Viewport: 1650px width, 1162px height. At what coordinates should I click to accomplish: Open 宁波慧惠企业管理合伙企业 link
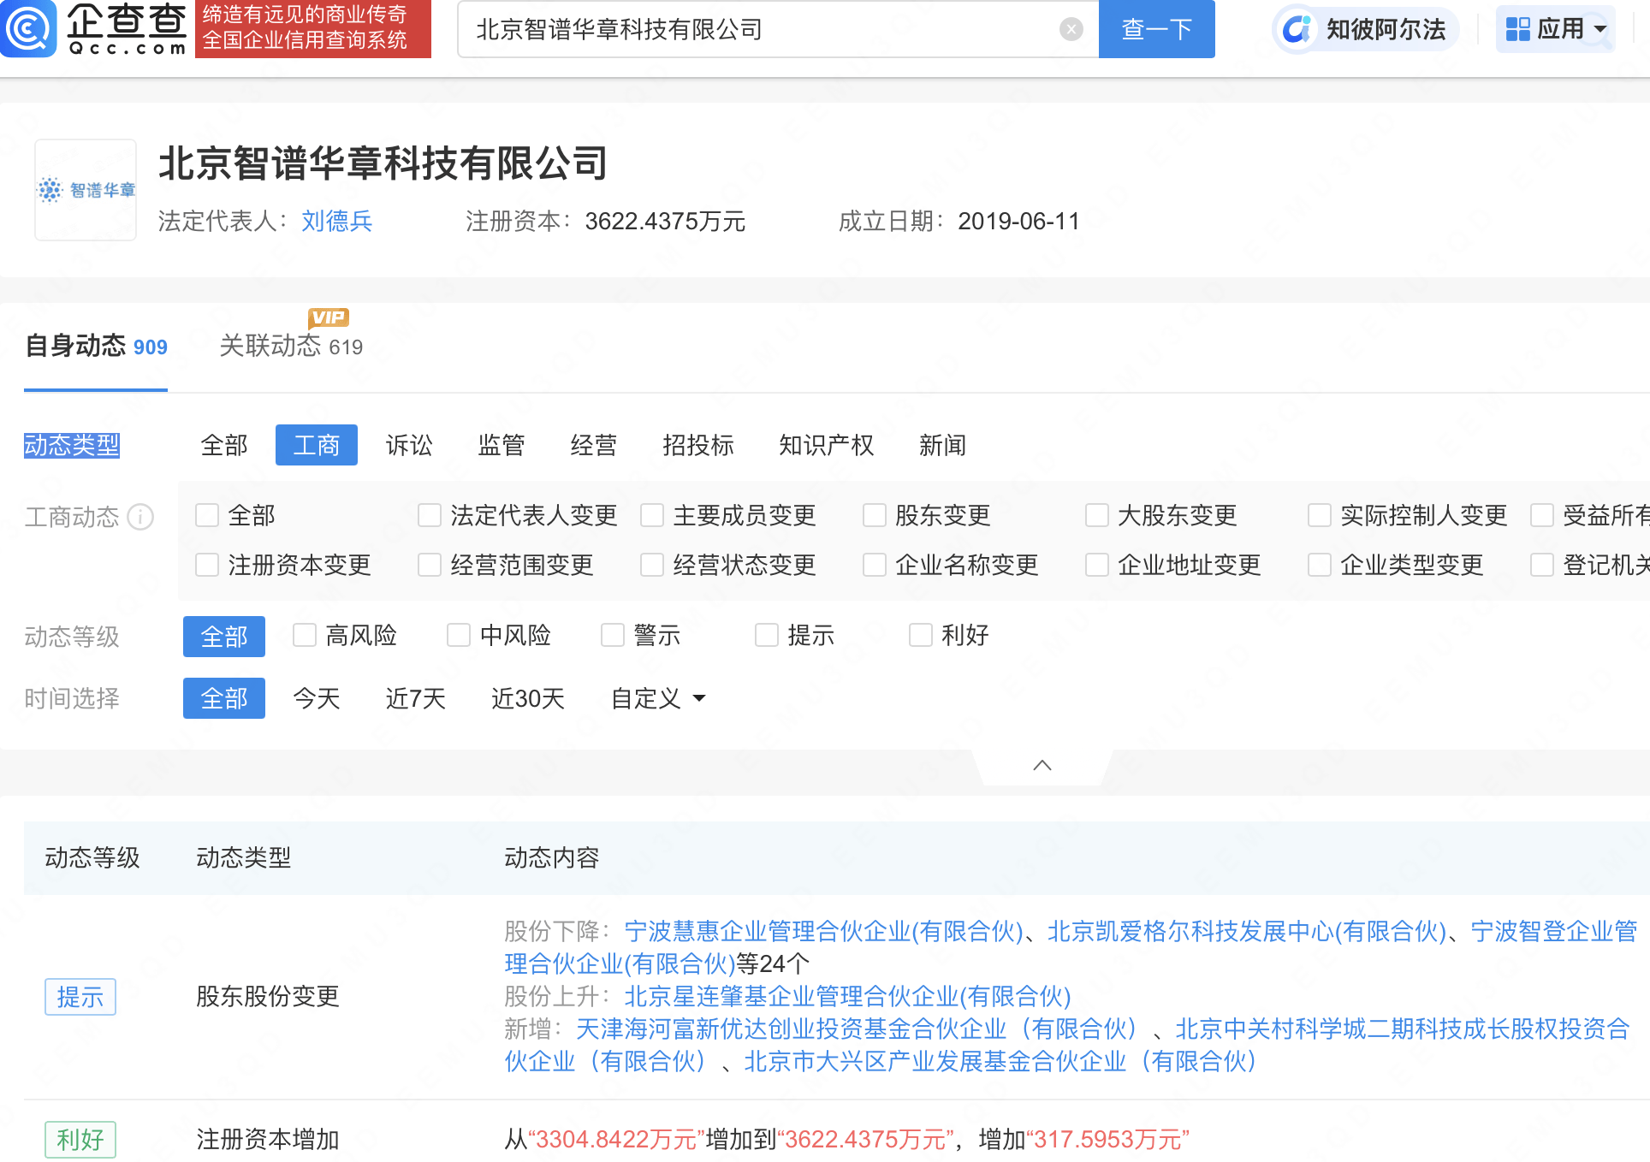point(824,931)
